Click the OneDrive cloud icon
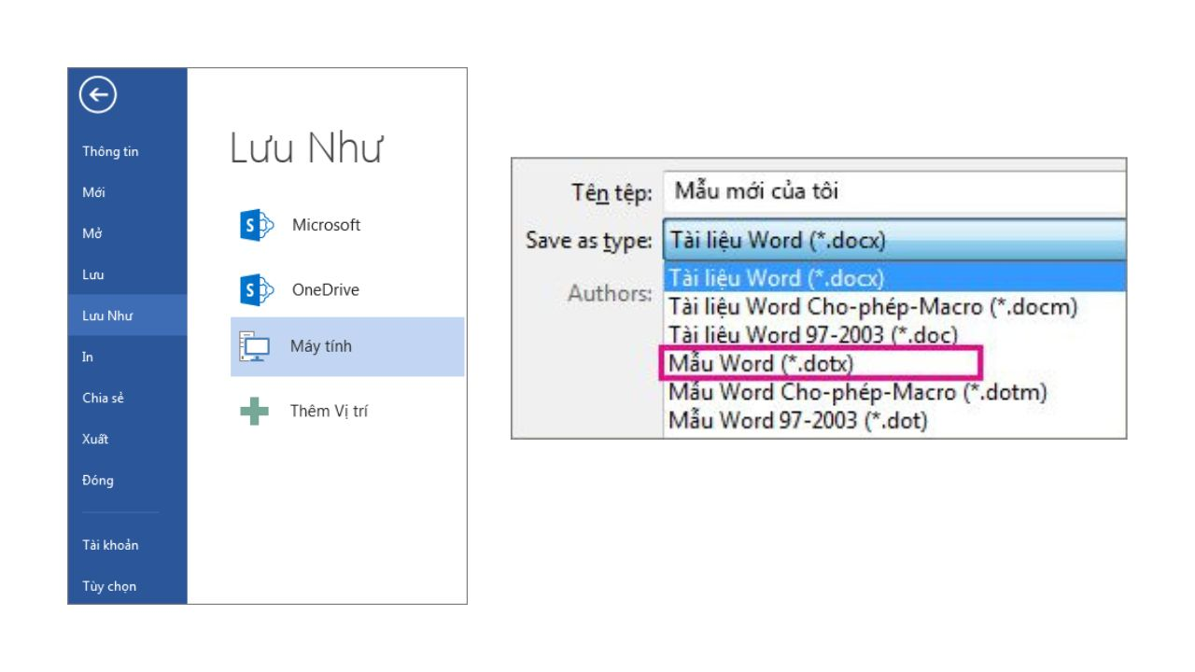The width and height of the screenshot is (1195, 672). coord(256,290)
